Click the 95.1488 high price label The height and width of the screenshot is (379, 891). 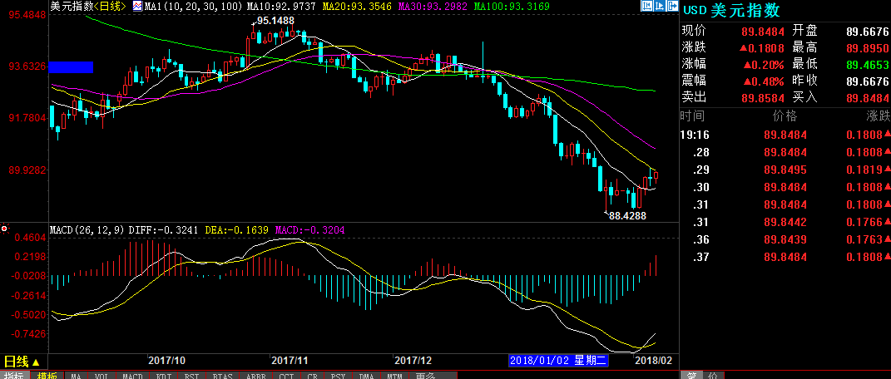click(x=275, y=20)
